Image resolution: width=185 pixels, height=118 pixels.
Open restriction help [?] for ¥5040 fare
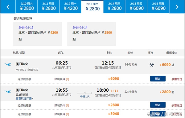click(67, 114)
